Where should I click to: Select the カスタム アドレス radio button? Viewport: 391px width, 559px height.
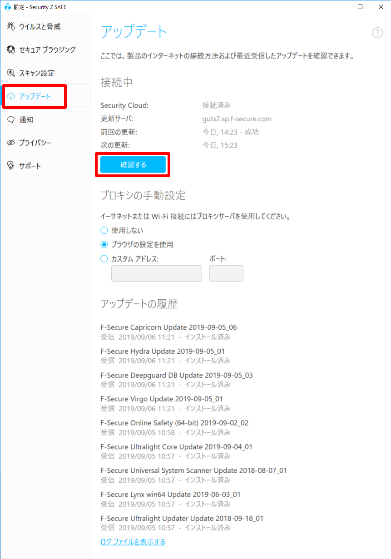pyautogui.click(x=104, y=259)
